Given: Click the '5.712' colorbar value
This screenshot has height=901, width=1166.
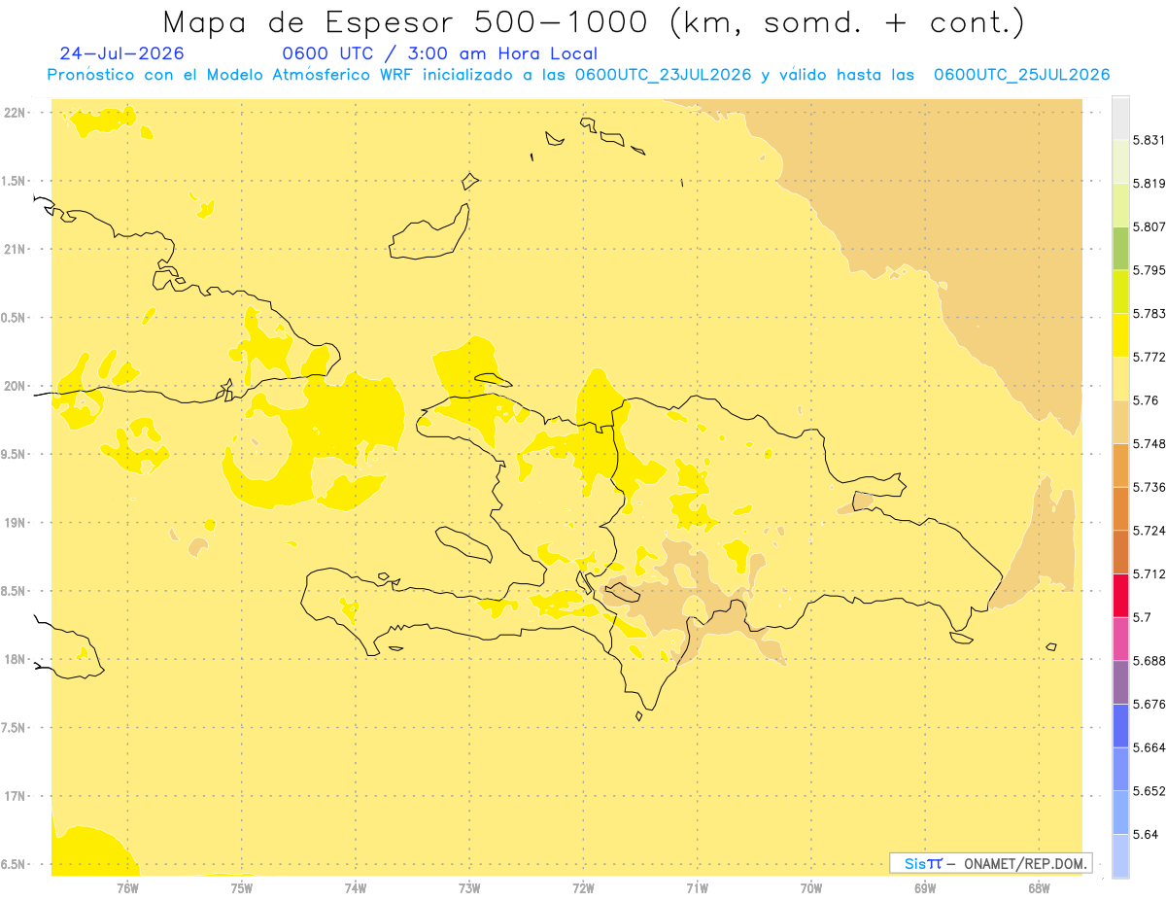Looking at the screenshot, I should point(1149,574).
